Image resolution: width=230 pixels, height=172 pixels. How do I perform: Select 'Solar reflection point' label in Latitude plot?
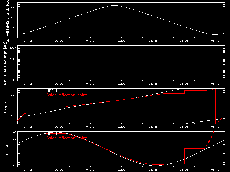tap(66, 138)
